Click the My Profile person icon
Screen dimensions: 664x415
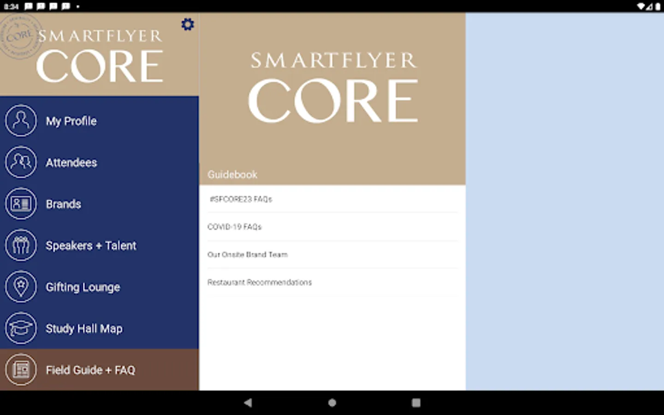point(21,121)
